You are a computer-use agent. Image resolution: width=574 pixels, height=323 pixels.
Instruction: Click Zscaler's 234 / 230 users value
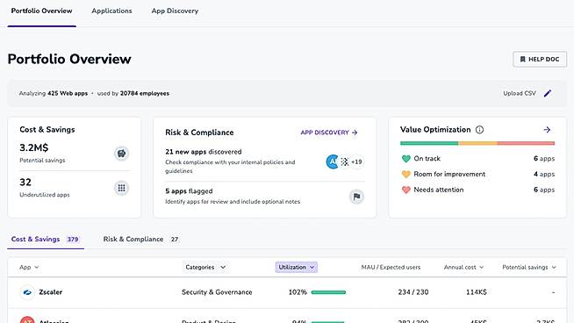click(x=413, y=292)
